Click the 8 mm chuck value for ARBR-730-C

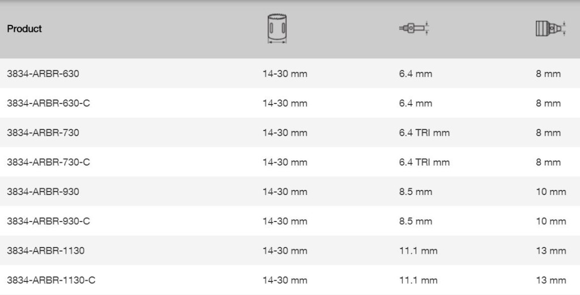point(548,162)
